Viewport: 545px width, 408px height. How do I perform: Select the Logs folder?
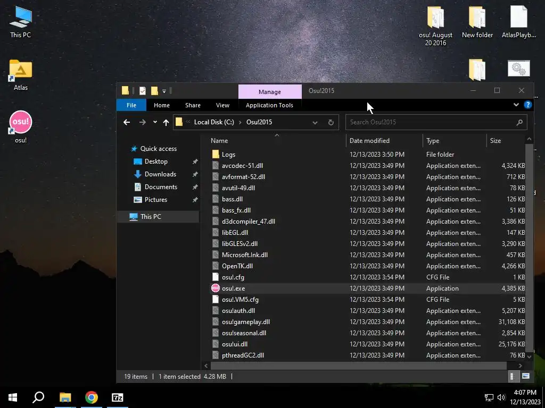[x=228, y=155]
